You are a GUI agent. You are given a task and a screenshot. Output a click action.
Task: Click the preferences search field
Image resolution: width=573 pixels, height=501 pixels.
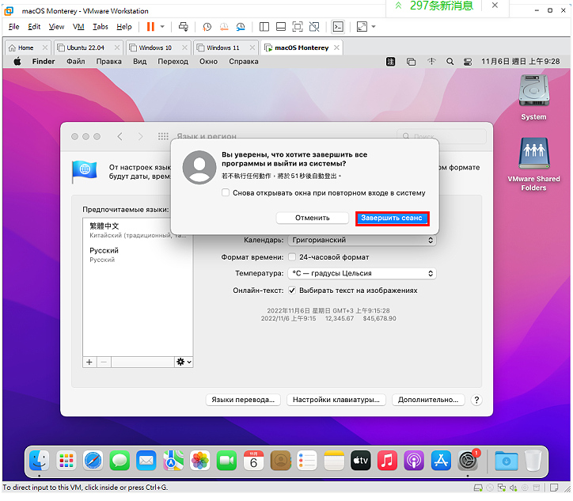point(442,136)
